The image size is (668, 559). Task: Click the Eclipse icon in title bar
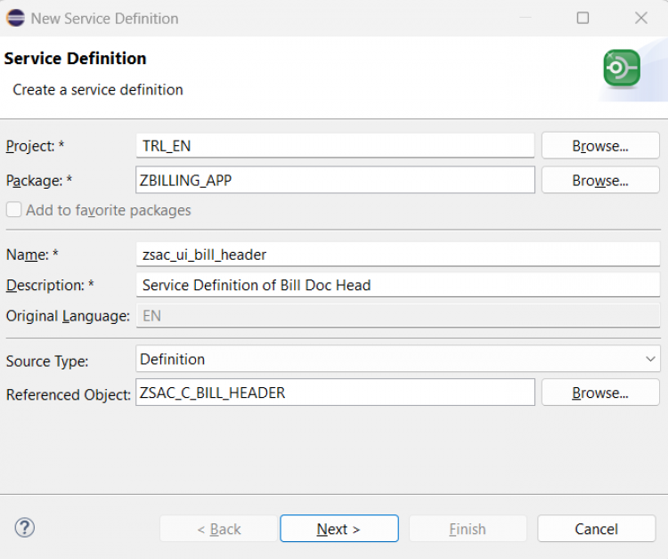pyautogui.click(x=16, y=18)
